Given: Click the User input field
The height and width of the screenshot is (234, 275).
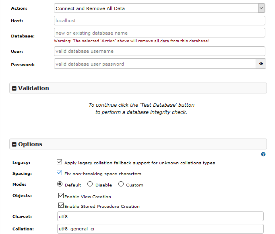Looking at the screenshot, I should click(159, 51).
